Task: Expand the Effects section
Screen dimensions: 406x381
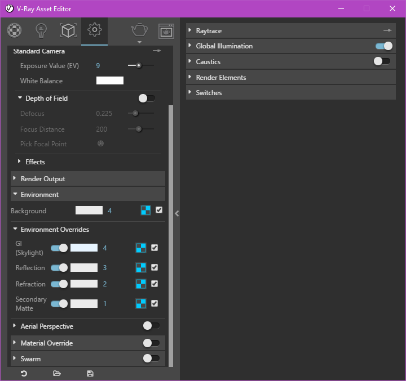Action: tap(19, 162)
